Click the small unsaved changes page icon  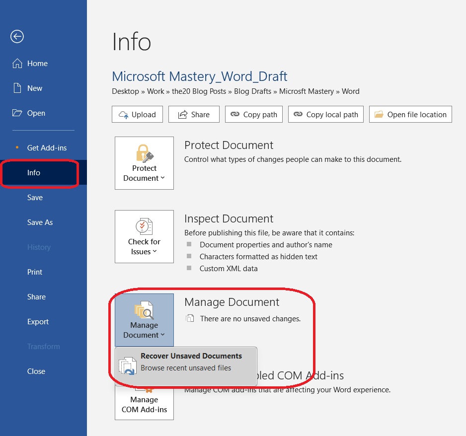tap(190, 318)
